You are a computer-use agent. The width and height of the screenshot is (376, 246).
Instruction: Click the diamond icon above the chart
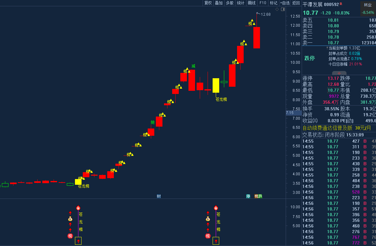(x=277, y=9)
